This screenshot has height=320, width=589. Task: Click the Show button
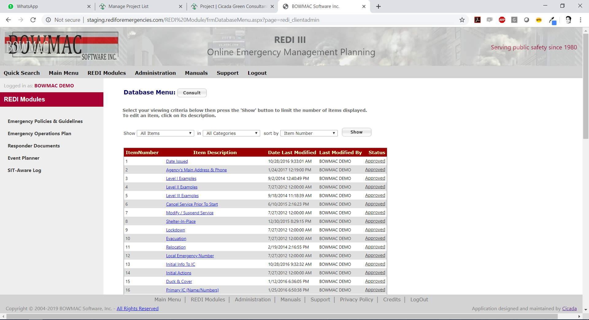click(x=356, y=132)
